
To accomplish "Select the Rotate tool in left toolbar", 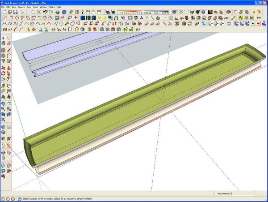I will point(3,73).
